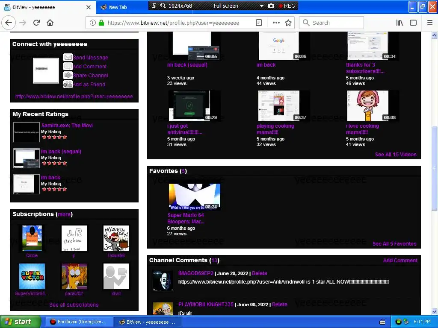This screenshot has width=438, height=328.
Task: Open 'playing cooking mama' video thumbnail
Action: (284, 106)
